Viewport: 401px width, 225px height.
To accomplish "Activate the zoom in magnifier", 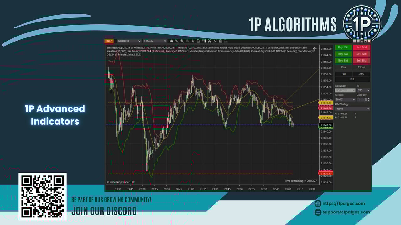I will [x=182, y=41].
